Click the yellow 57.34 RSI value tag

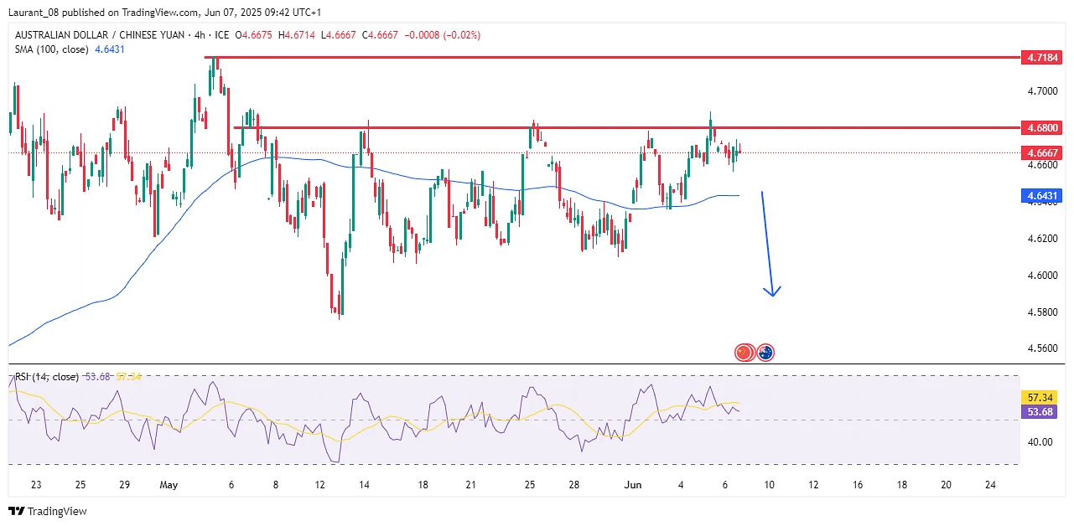pos(1042,396)
